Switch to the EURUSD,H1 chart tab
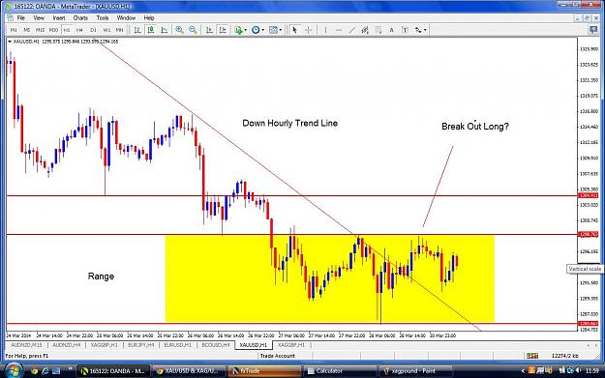Screen dimensions: 605x378 pyautogui.click(x=177, y=345)
